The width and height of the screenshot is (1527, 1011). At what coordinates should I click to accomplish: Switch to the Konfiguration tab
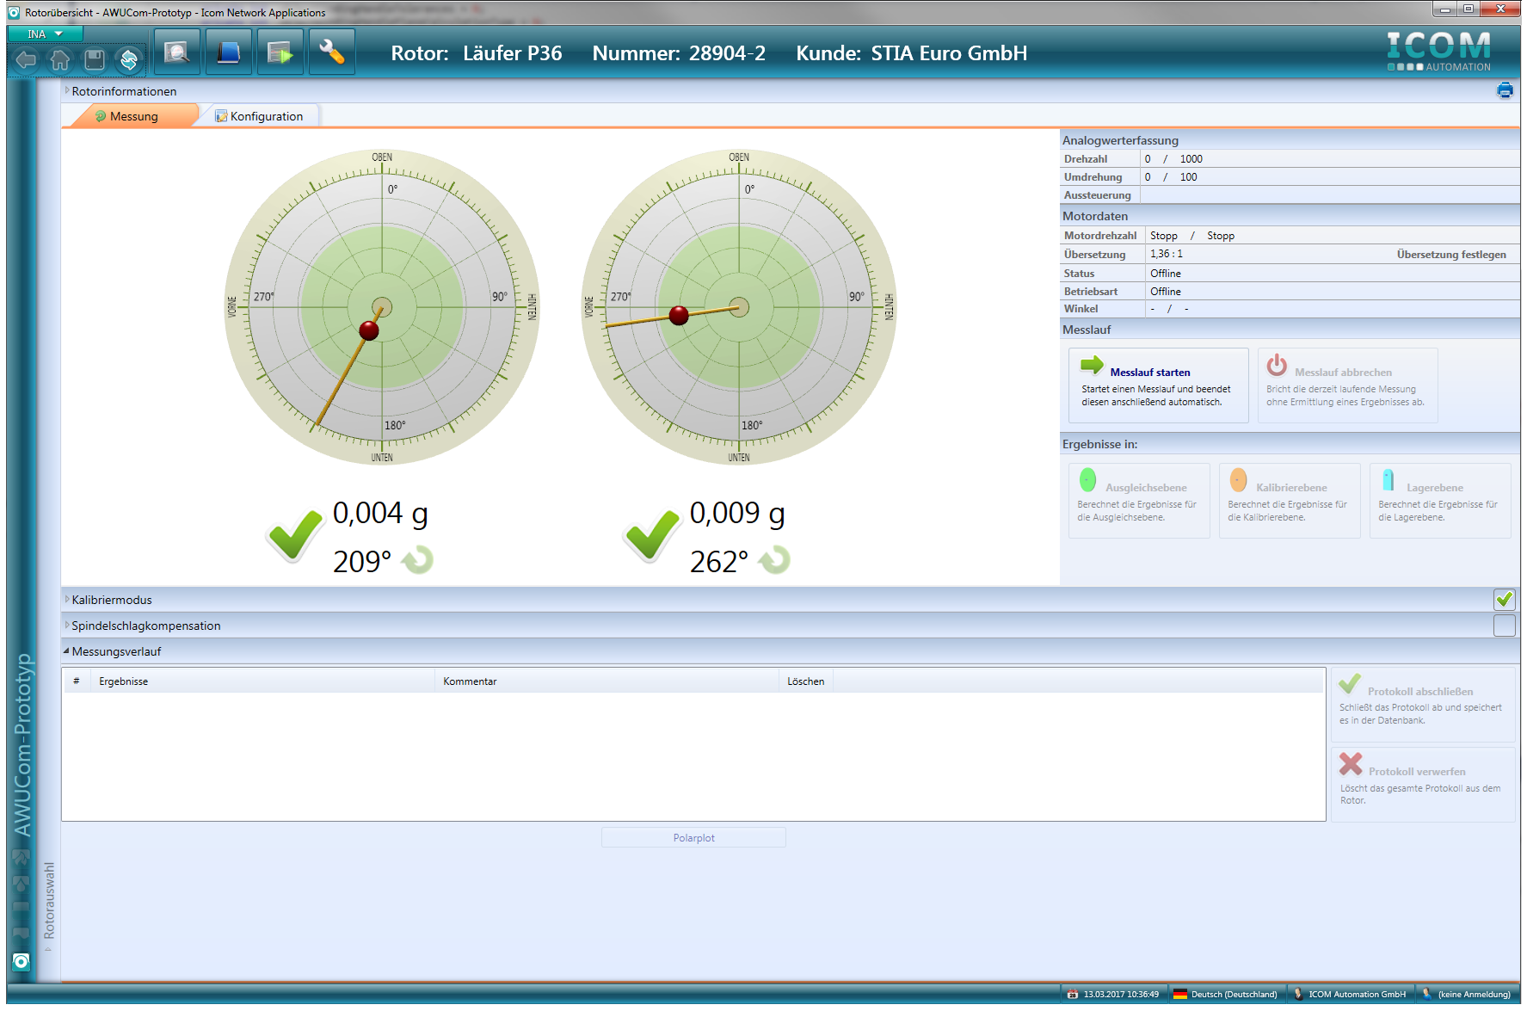tap(259, 116)
